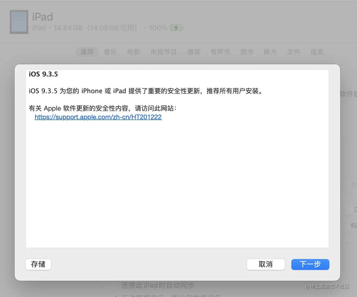Click the 有关 Apple 软件更新 text line
Screen dimensions: 357x297
[103, 108]
